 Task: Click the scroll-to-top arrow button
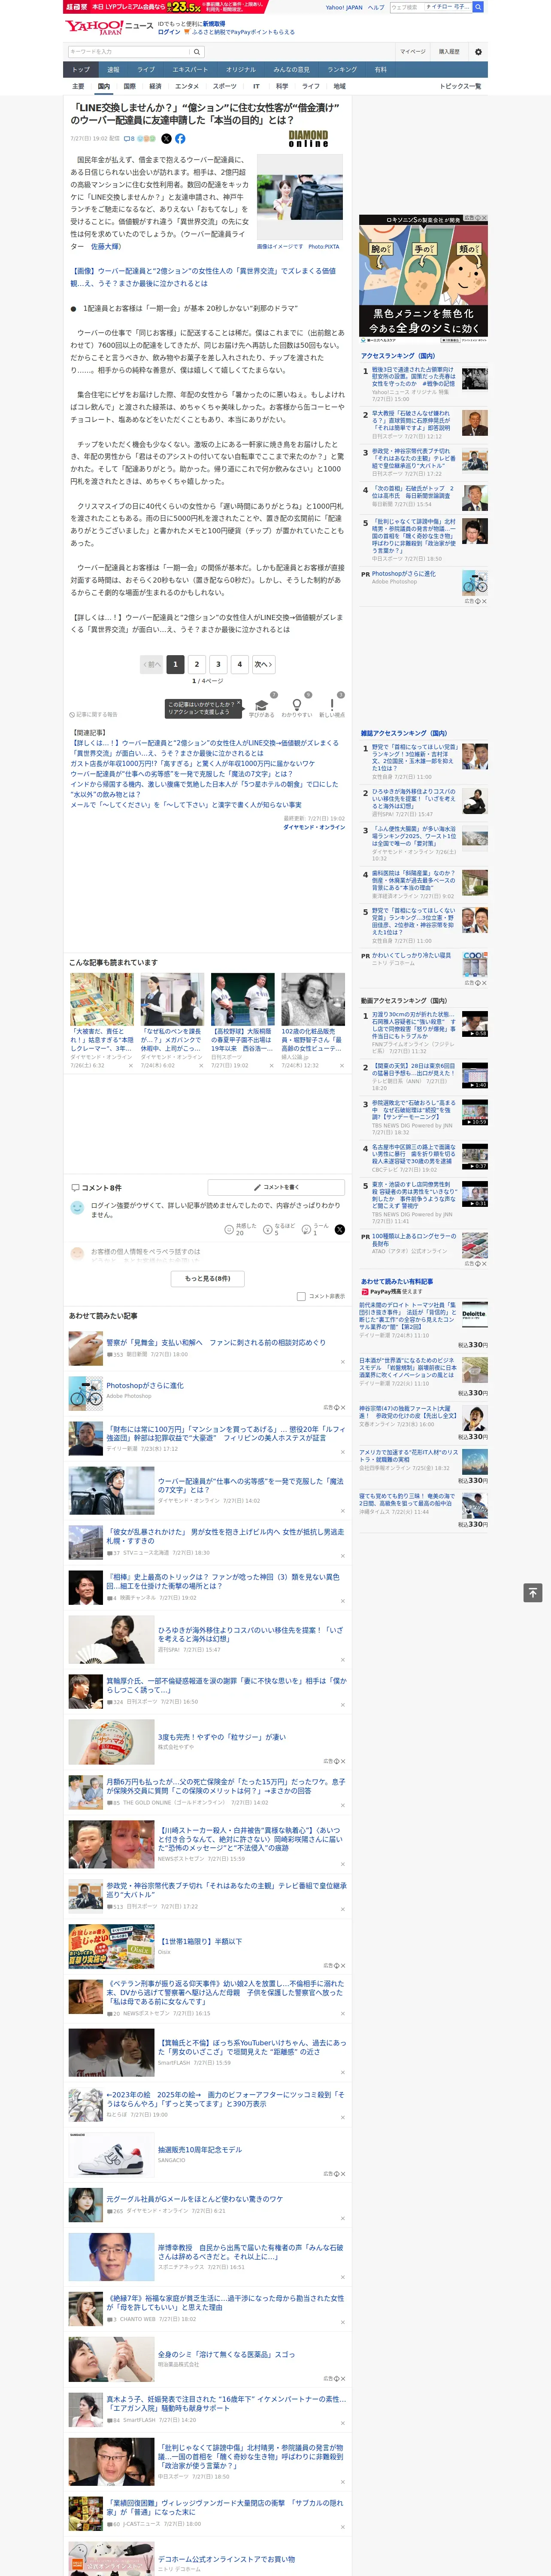coord(533,1592)
